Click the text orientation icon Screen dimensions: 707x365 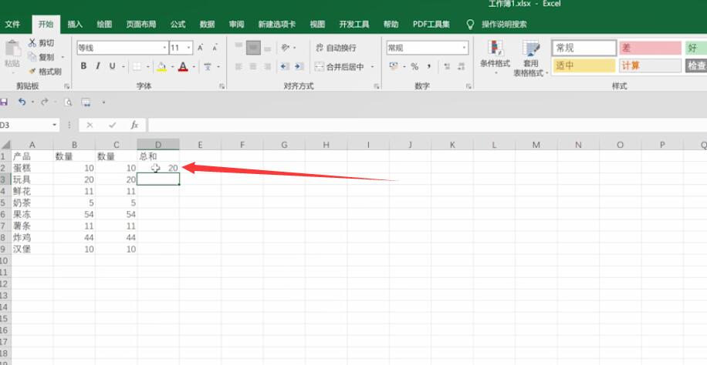(x=286, y=47)
